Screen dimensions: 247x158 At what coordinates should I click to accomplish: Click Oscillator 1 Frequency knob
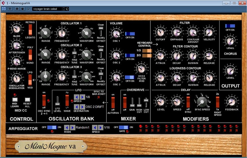pos(62,33)
